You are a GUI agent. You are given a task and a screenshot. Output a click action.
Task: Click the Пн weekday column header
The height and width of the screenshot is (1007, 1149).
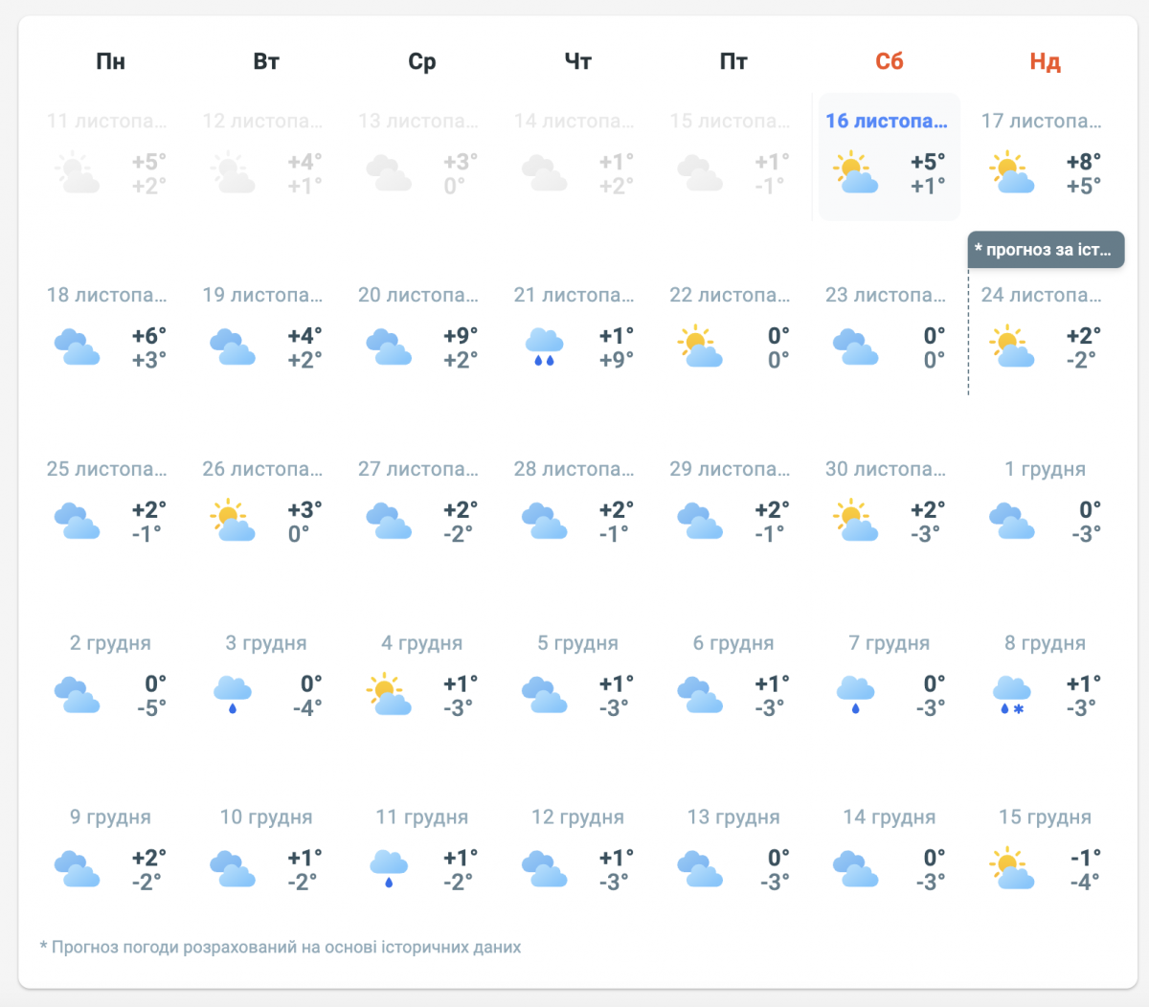[110, 62]
